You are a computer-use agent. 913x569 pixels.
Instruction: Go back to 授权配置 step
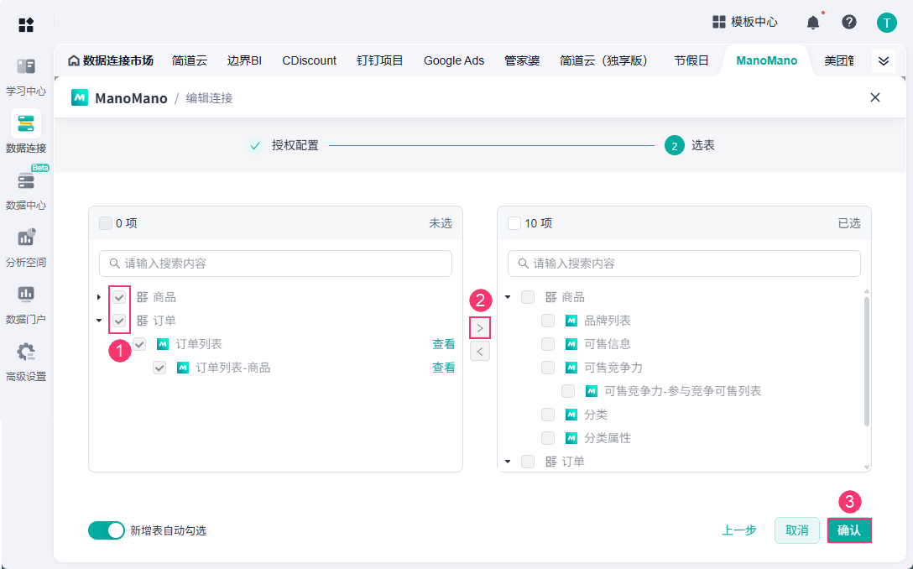tap(283, 145)
